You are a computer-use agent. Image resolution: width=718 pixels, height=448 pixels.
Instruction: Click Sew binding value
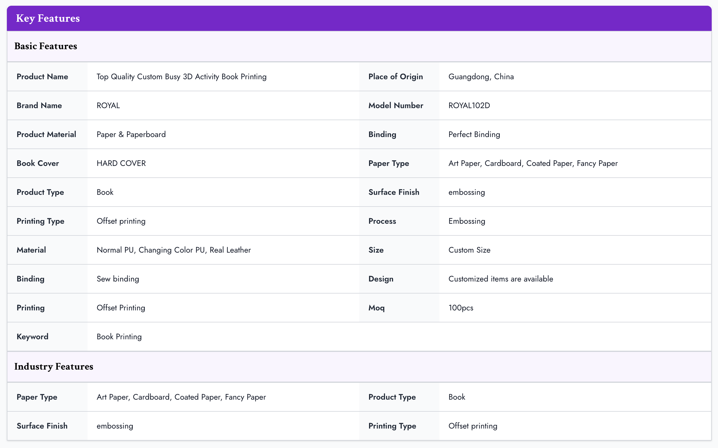pos(118,279)
